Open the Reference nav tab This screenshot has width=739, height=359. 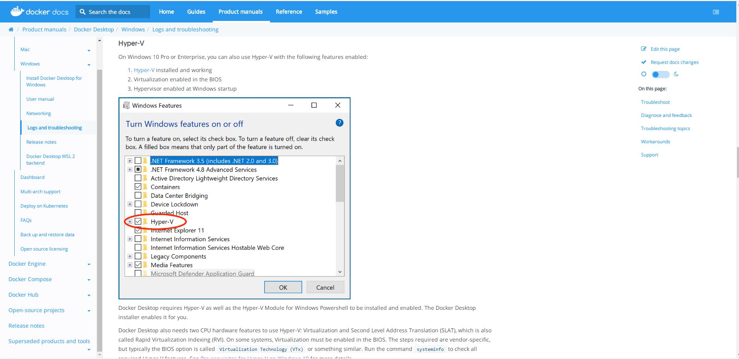click(289, 12)
